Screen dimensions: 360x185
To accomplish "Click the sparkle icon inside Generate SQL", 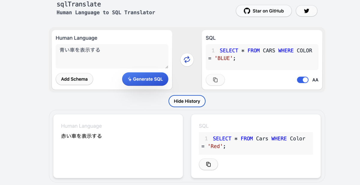I will pos(130,79).
